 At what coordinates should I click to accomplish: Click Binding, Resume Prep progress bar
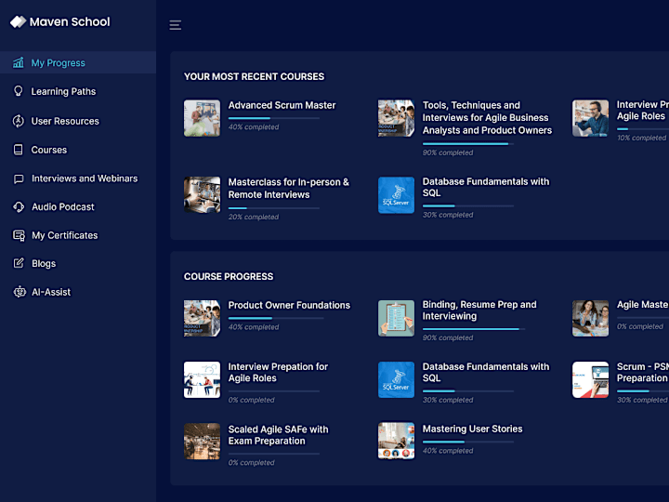[x=474, y=329]
